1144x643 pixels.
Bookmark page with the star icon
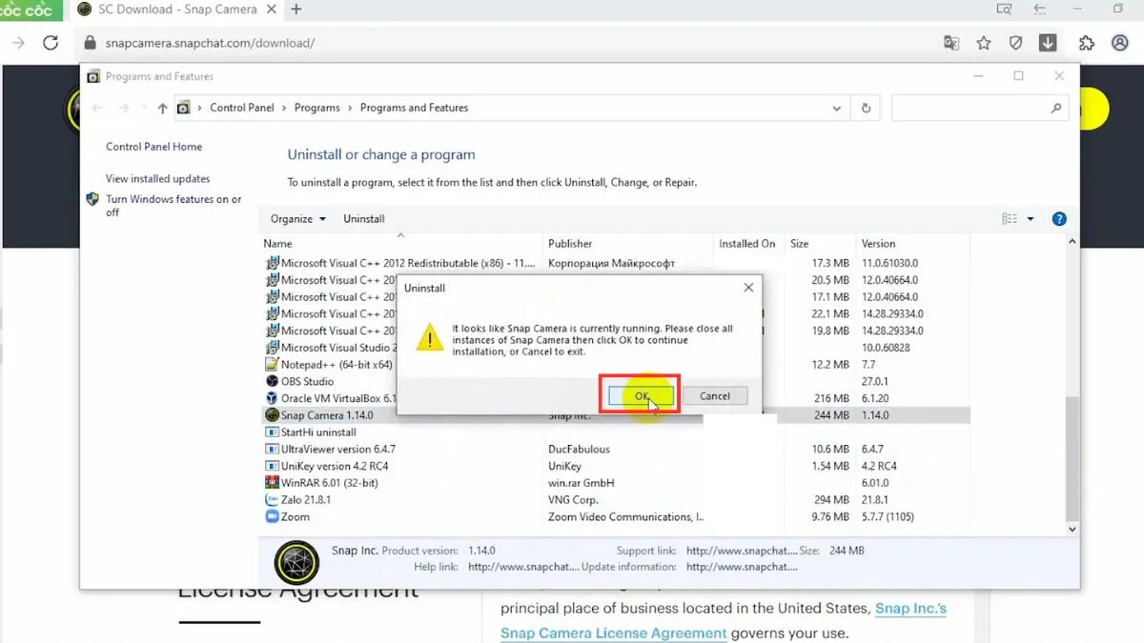(x=984, y=43)
